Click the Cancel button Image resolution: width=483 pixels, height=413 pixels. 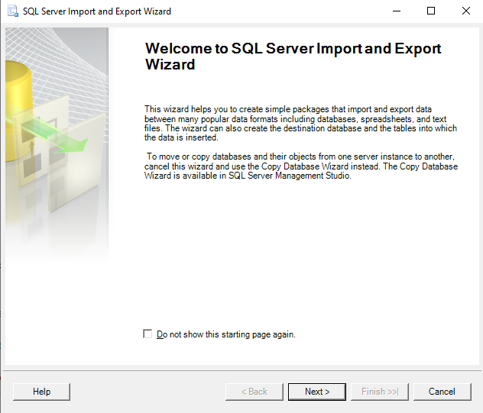click(442, 392)
